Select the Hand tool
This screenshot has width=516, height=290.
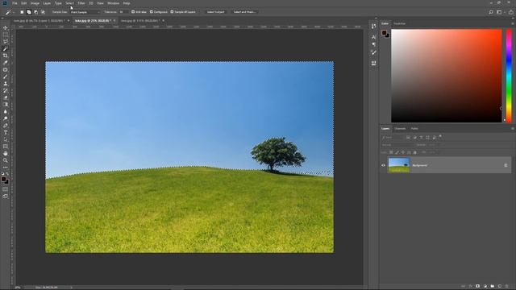[6, 154]
